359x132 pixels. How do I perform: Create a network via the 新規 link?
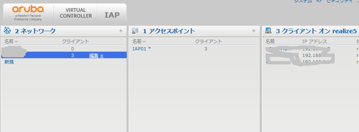[x=9, y=62]
